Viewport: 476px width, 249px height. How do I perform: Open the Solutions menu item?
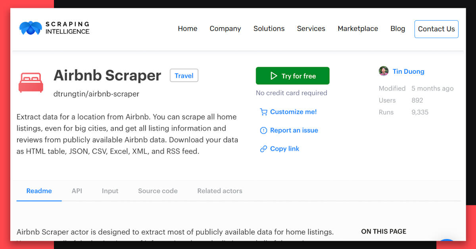pos(269,29)
